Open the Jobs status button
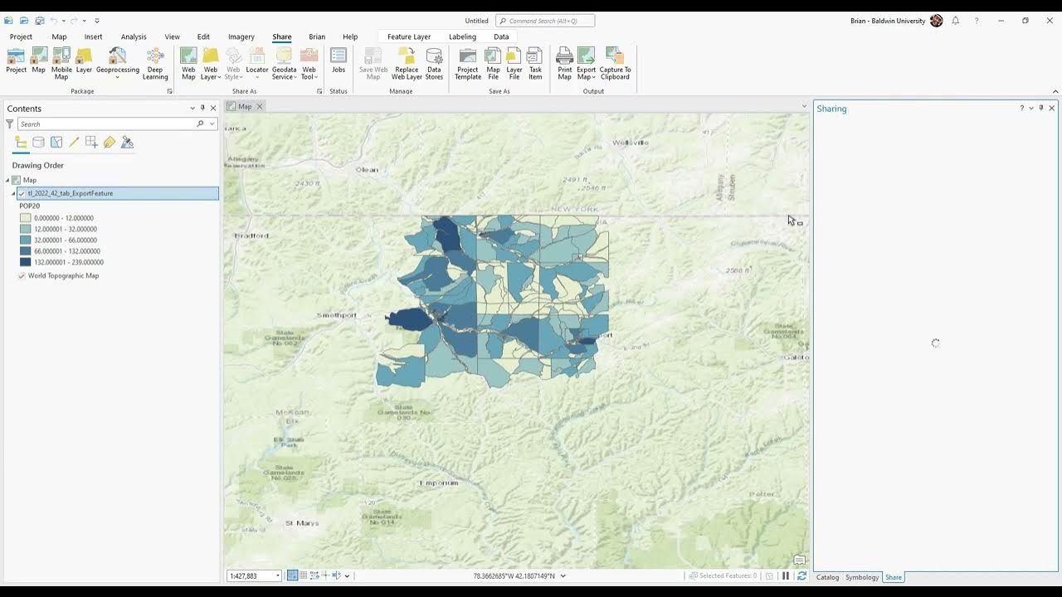Screen dimensions: 1062x597 339,61
